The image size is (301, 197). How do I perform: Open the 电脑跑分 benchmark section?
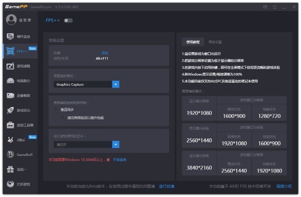pyautogui.click(x=20, y=81)
